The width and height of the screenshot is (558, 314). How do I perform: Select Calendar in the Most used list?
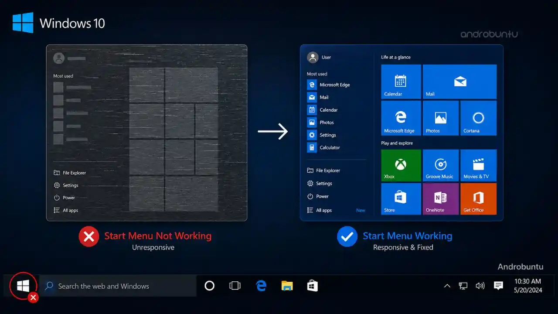tap(323, 110)
